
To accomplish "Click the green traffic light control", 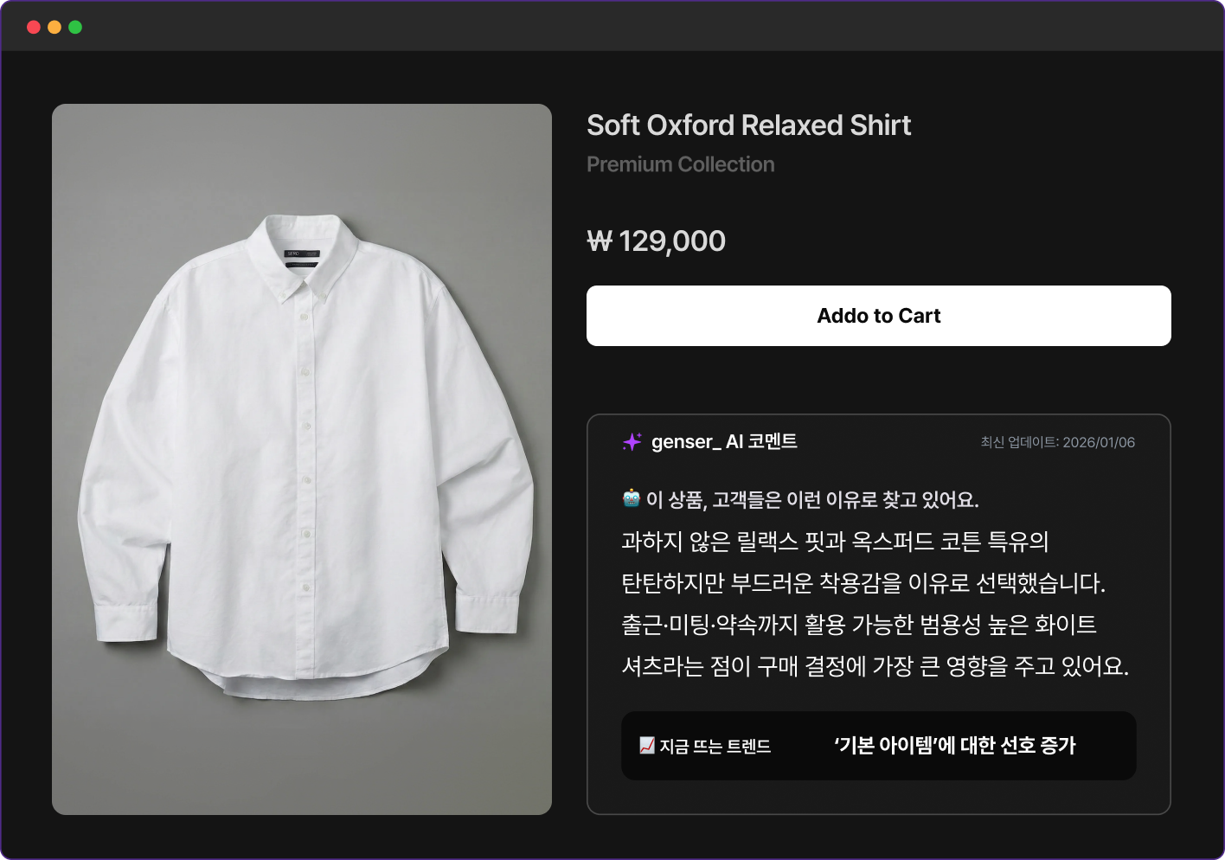I will coord(75,27).
